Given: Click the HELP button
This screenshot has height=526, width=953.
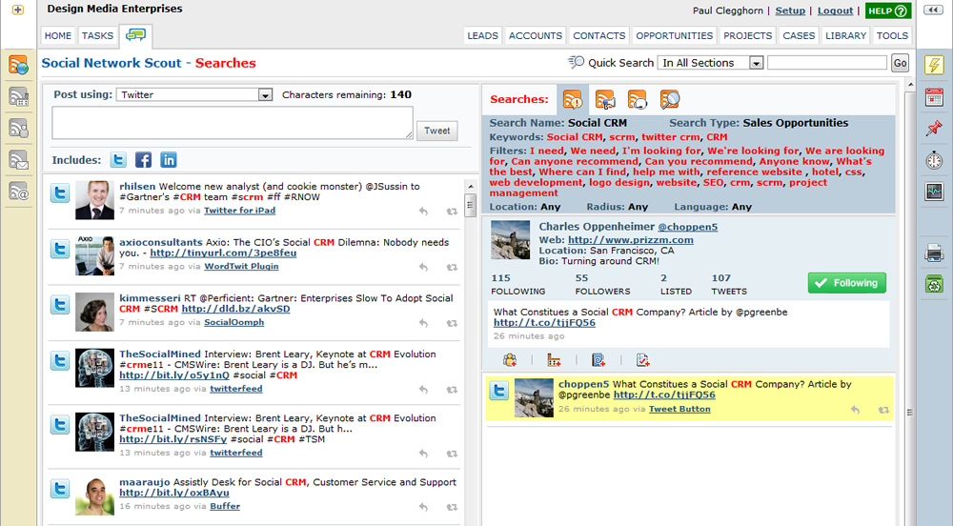Looking at the screenshot, I should pyautogui.click(x=888, y=10).
